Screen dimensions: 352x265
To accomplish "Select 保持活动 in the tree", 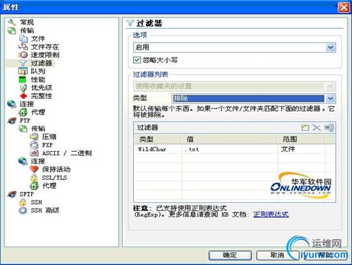I will coord(56,170).
